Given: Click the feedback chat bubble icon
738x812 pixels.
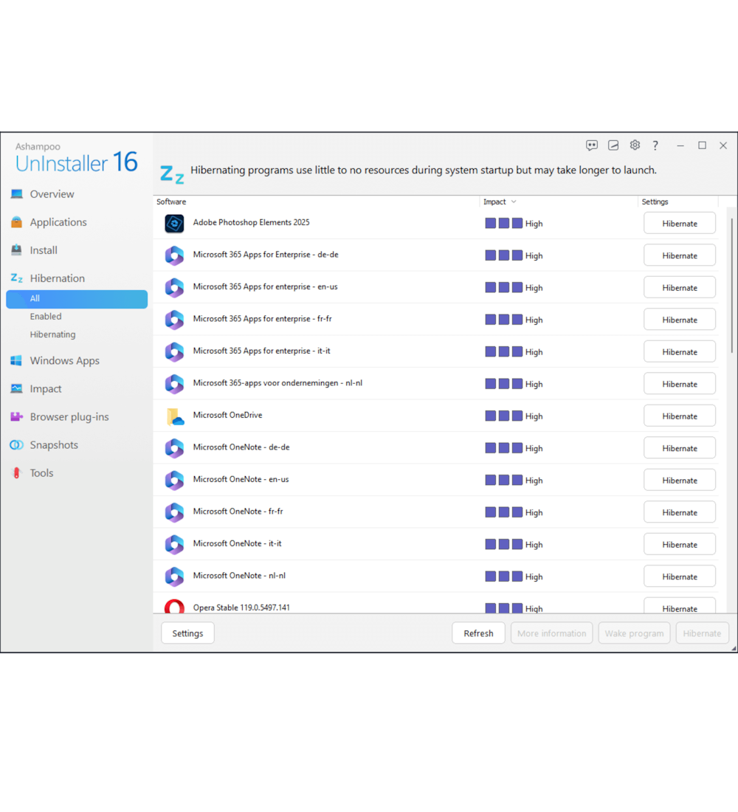Looking at the screenshot, I should click(x=592, y=145).
